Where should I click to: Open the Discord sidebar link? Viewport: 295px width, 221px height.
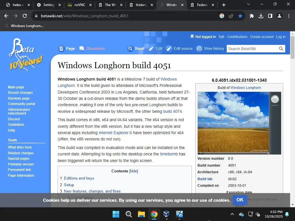click(14, 119)
